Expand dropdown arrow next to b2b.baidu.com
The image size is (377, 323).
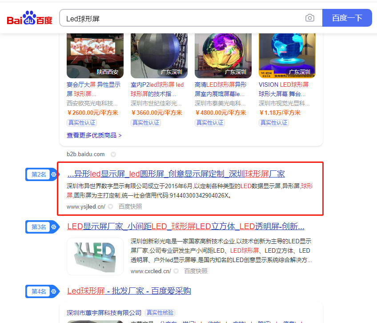point(113,154)
